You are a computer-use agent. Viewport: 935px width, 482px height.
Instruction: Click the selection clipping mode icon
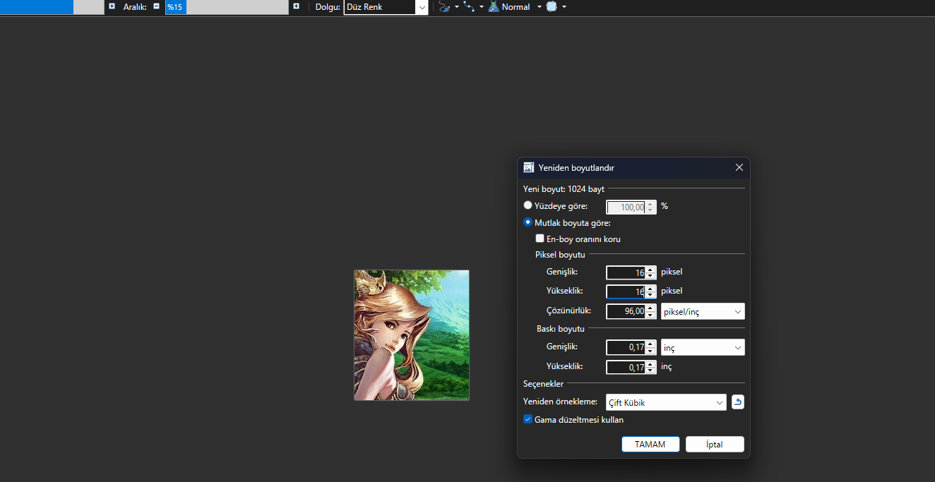552,7
